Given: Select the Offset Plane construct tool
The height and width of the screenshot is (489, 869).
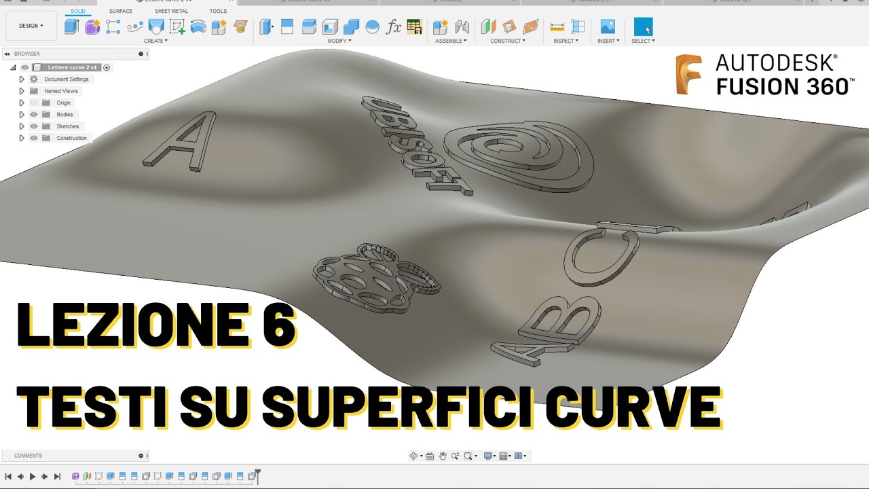Looking at the screenshot, I should 488,26.
